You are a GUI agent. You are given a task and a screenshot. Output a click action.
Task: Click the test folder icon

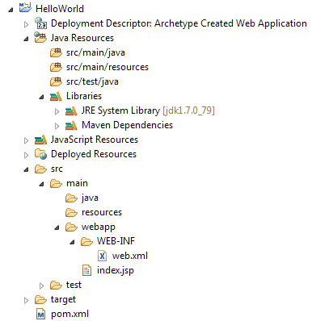[x=56, y=286]
